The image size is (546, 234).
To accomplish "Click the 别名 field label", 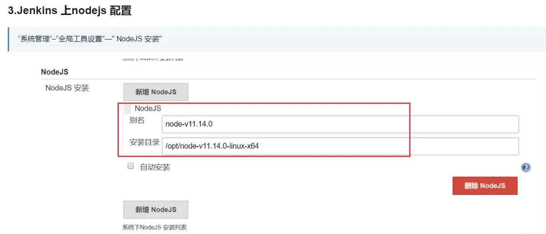I will [x=137, y=121].
